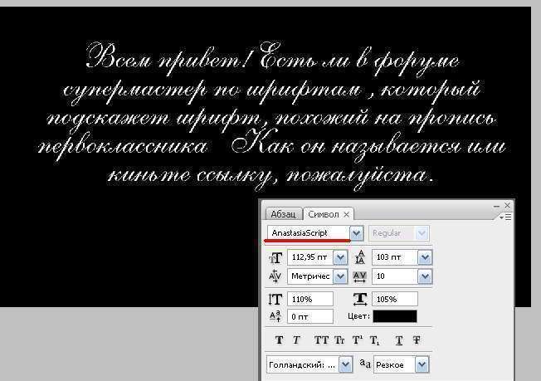Click the font size icon
The image size is (541, 381).
(275, 257)
